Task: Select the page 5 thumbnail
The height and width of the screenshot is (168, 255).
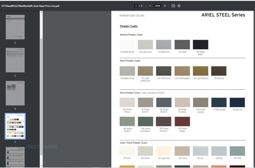Action: 15,126
